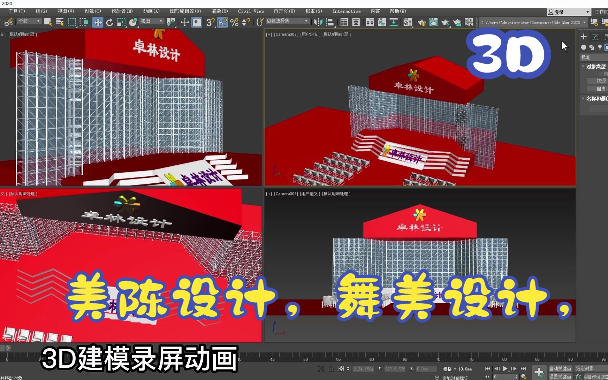Image resolution: width=608 pixels, height=380 pixels.
Task: Collapse the 名称和颜色 rollout
Action: point(595,99)
